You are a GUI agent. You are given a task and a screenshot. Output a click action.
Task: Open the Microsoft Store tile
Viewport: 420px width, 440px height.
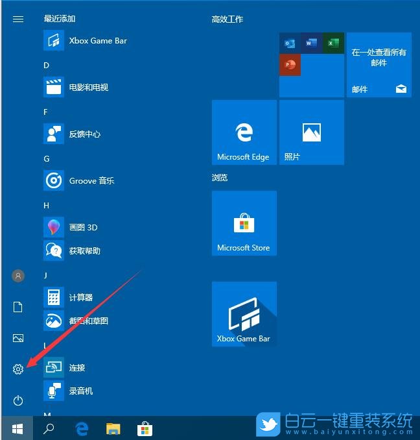coord(244,223)
